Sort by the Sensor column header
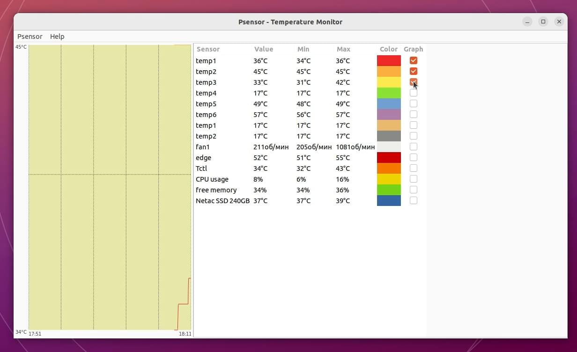 pos(208,49)
